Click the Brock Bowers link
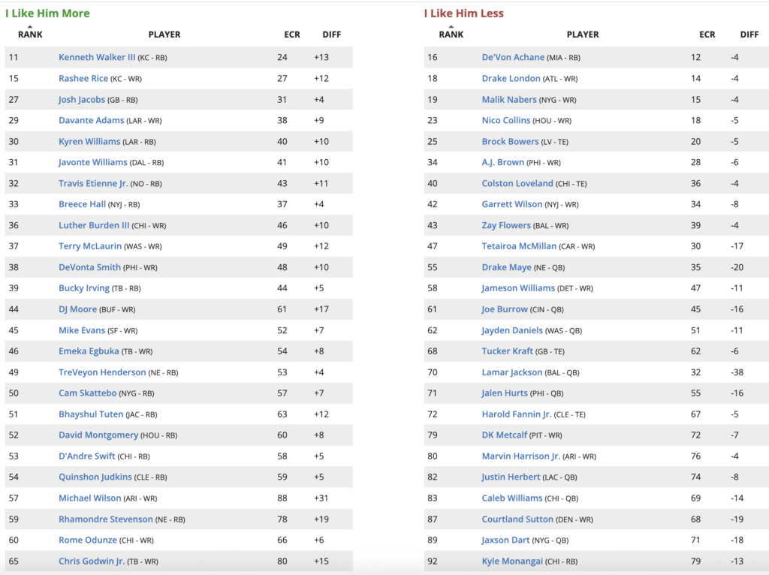Viewport: 769px width, 575px height. 510,141
